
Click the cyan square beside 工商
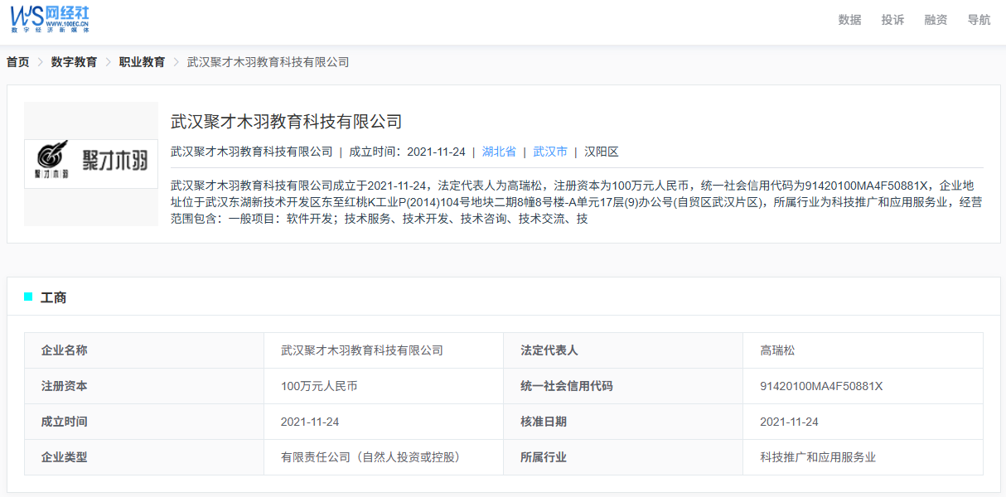point(28,297)
